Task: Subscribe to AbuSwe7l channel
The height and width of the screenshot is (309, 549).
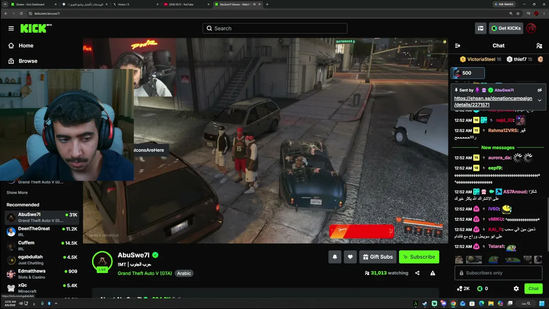Action: (x=419, y=257)
